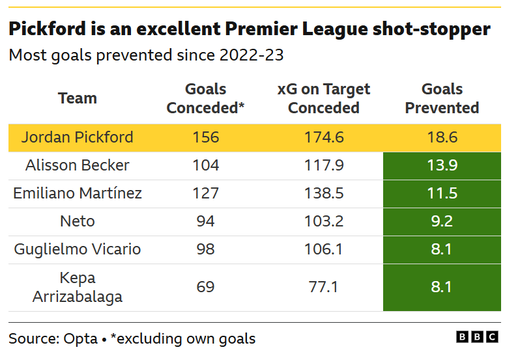Screen dimensions: 505x354
Task: Select the Kepa Arrizabalaga name cell
Action: pos(78,287)
